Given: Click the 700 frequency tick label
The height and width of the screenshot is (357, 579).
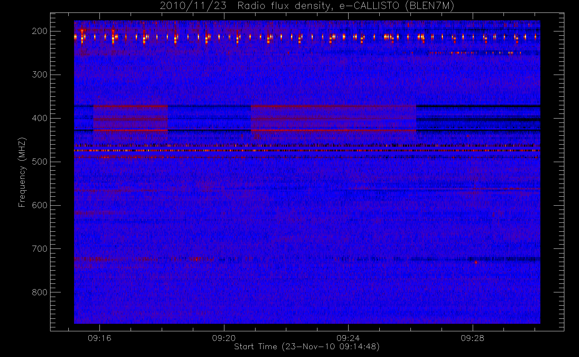Looking at the screenshot, I should [x=40, y=249].
